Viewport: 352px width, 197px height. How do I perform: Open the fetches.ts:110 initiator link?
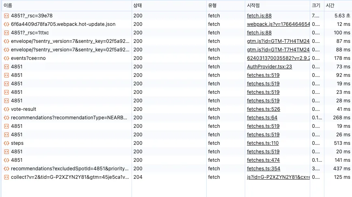tap(263, 143)
